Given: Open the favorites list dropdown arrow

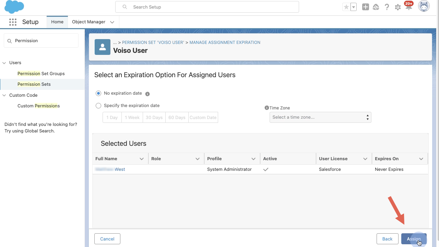Looking at the screenshot, I should 353,7.
